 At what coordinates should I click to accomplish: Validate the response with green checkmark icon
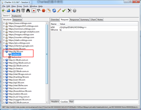coord(64,11)
